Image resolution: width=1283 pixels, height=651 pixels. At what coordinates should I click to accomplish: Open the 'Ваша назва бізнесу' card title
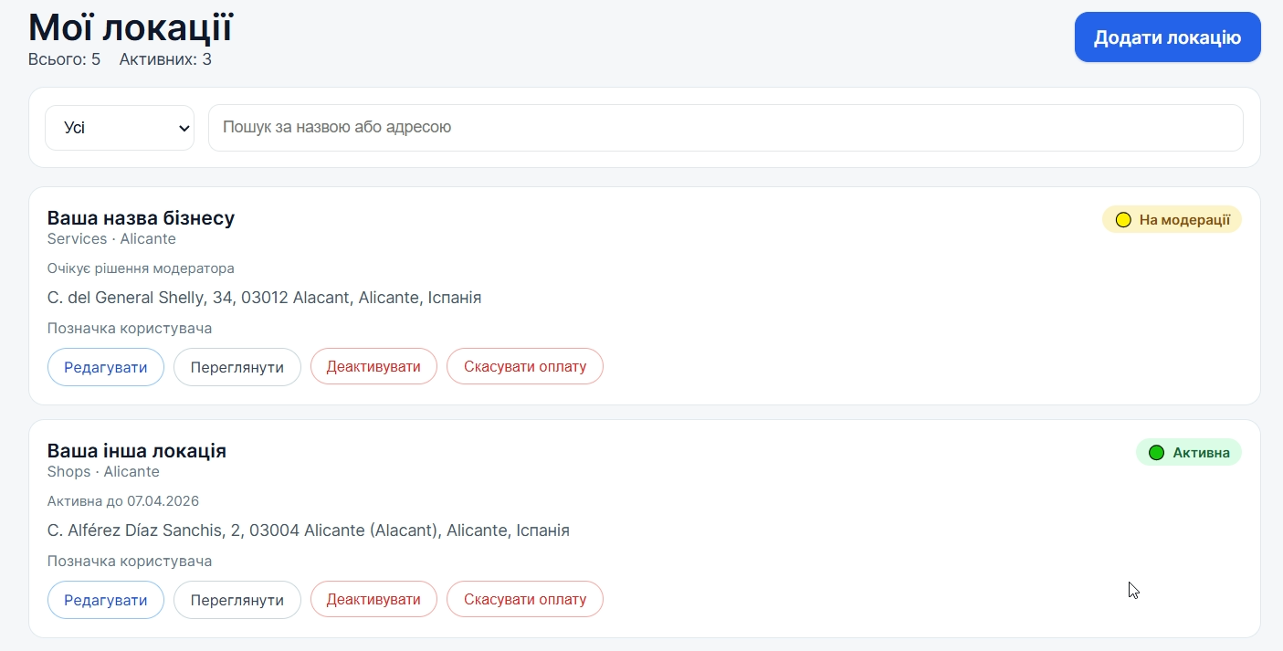tap(141, 218)
